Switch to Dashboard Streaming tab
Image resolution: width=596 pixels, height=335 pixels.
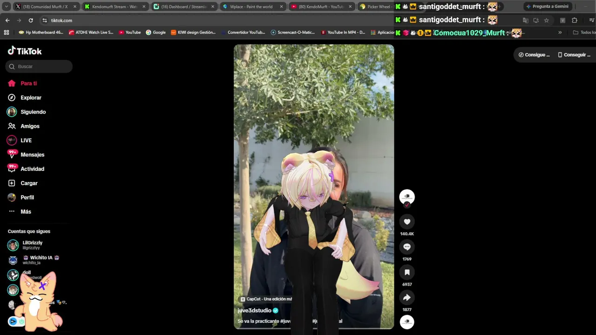click(x=183, y=7)
